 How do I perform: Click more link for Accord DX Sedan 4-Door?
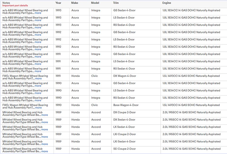click(x=44, y=122)
